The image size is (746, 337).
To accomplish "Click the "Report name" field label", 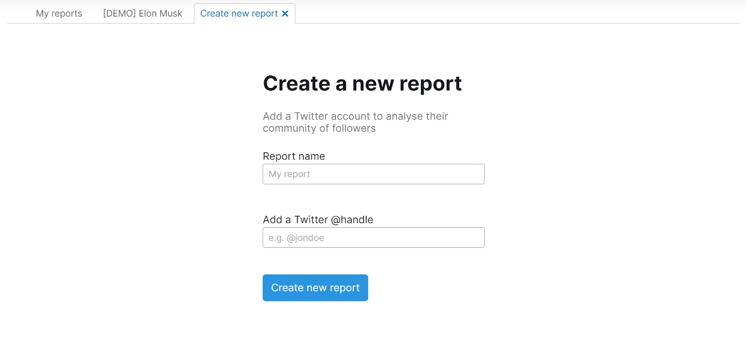I will click(x=294, y=156).
